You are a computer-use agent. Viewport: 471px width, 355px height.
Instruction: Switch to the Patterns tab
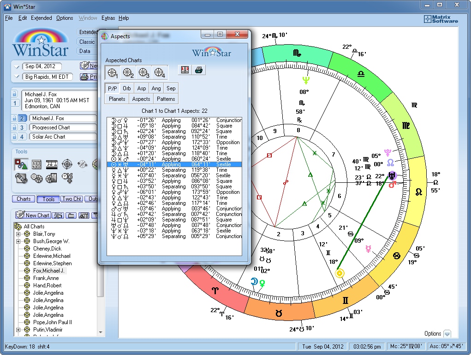pos(166,99)
